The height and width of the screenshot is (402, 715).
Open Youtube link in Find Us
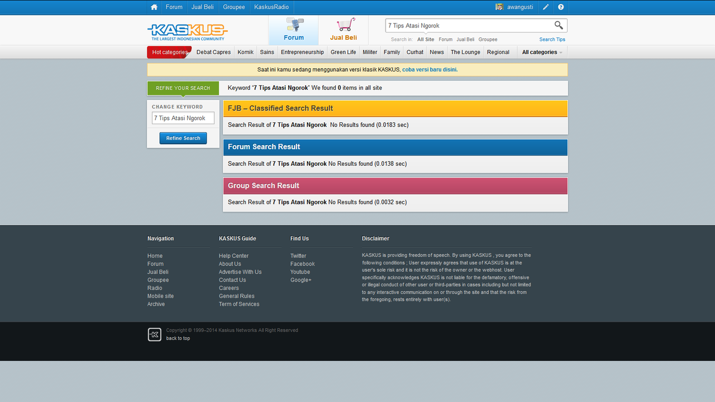click(x=301, y=272)
